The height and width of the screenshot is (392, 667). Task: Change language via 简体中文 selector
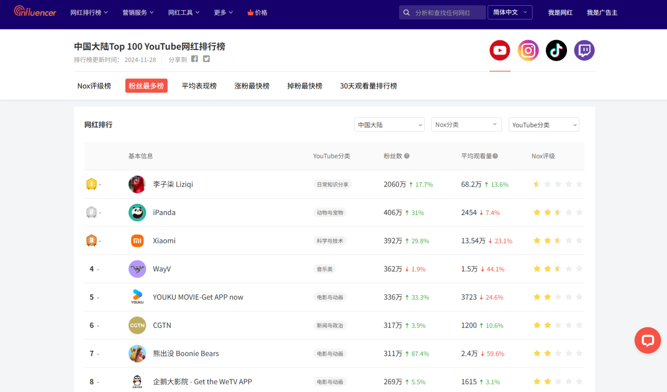(x=510, y=12)
